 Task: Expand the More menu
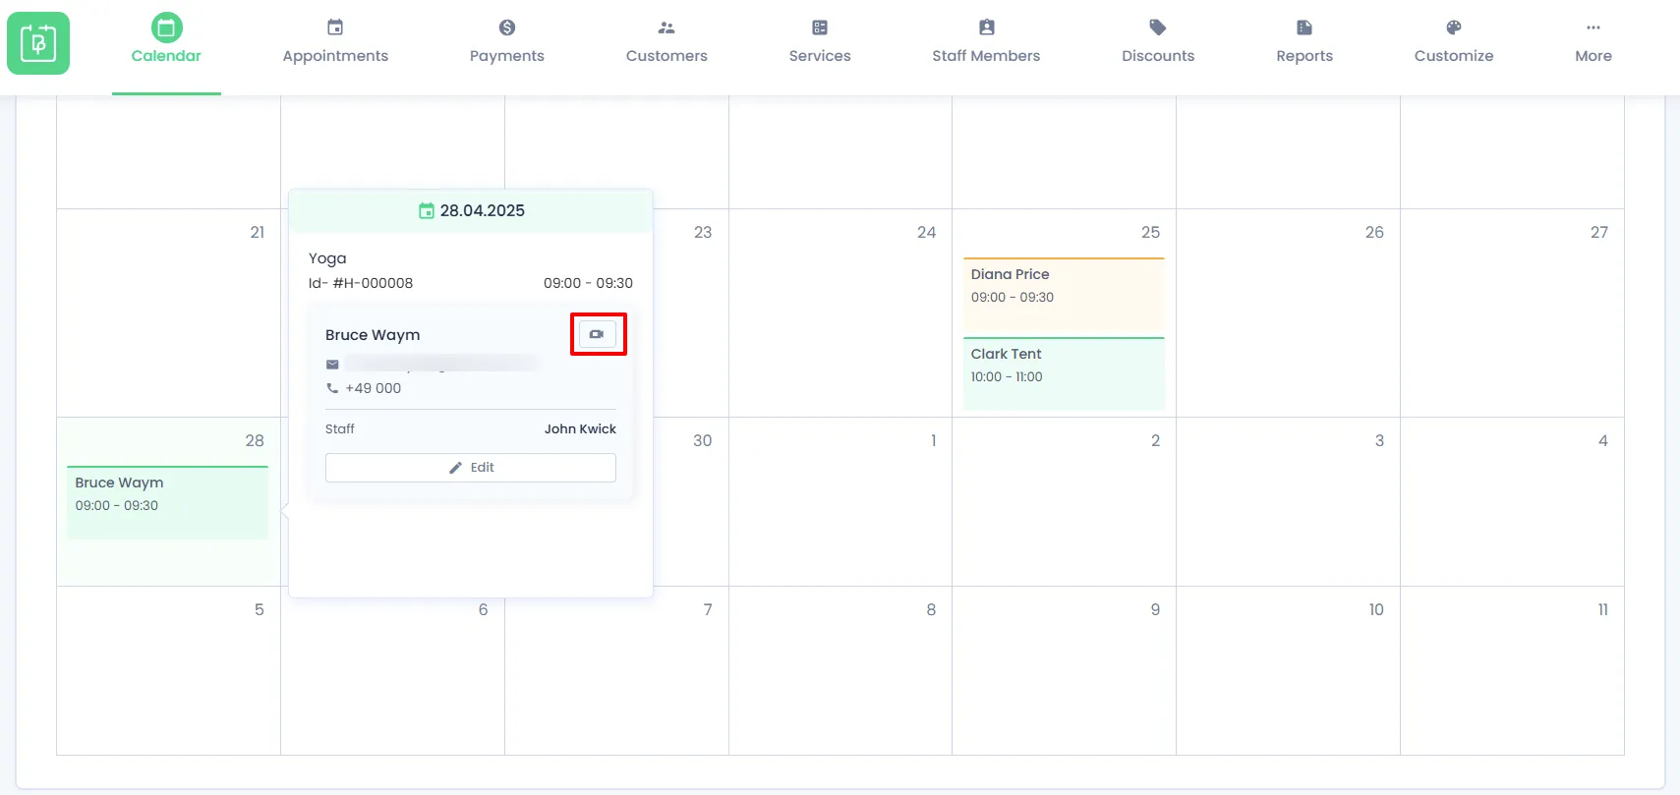click(x=1593, y=41)
